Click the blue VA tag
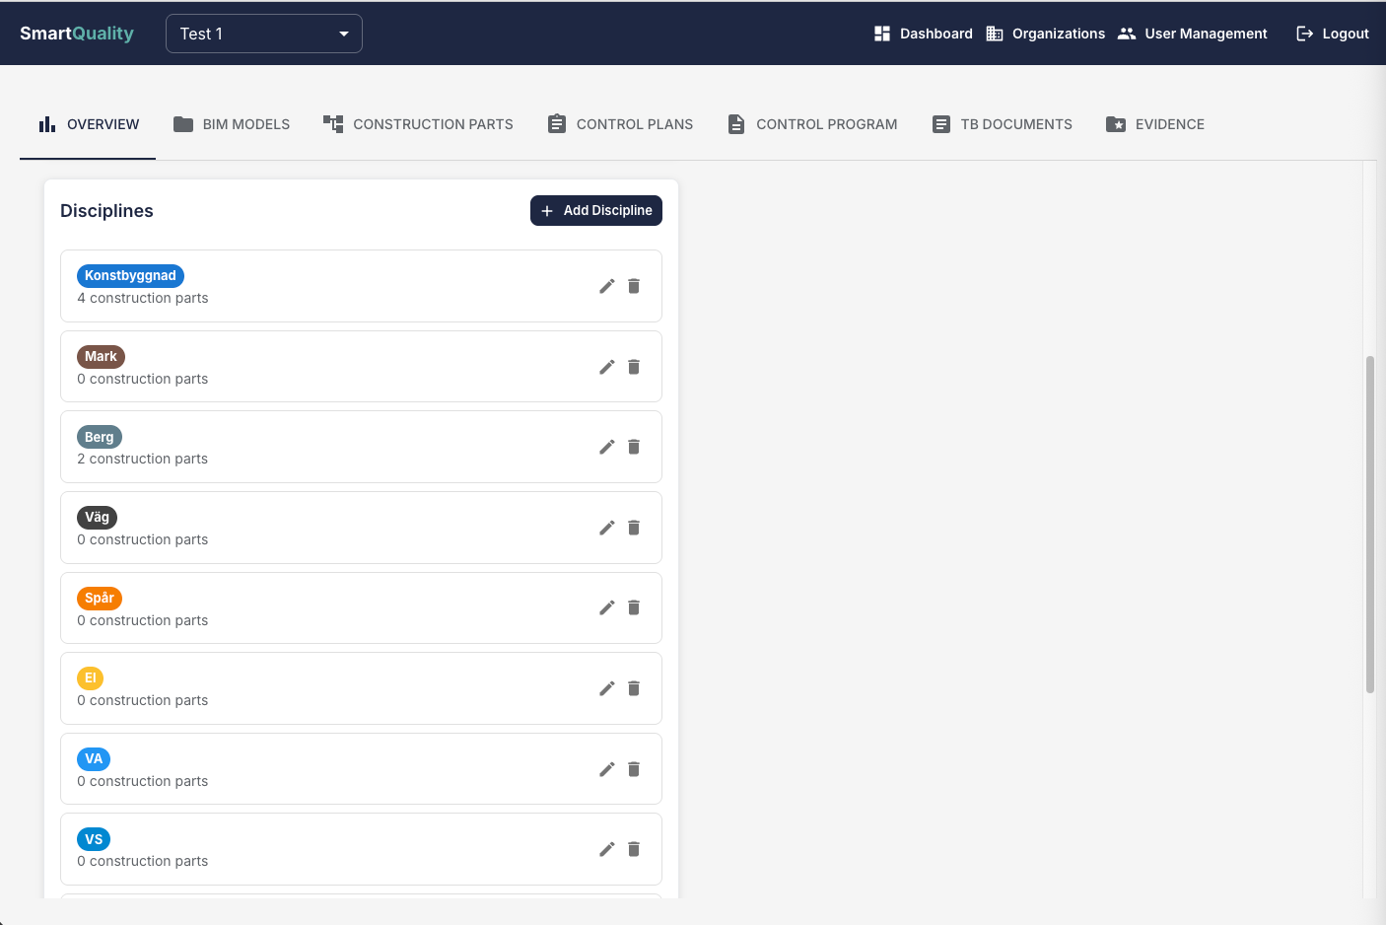 [x=94, y=759]
